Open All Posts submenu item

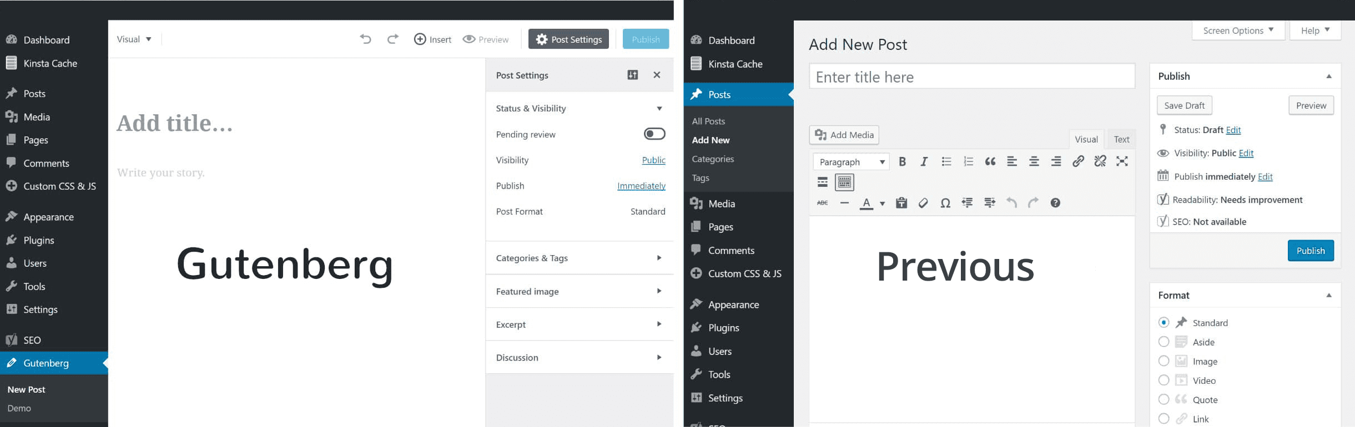pos(708,121)
